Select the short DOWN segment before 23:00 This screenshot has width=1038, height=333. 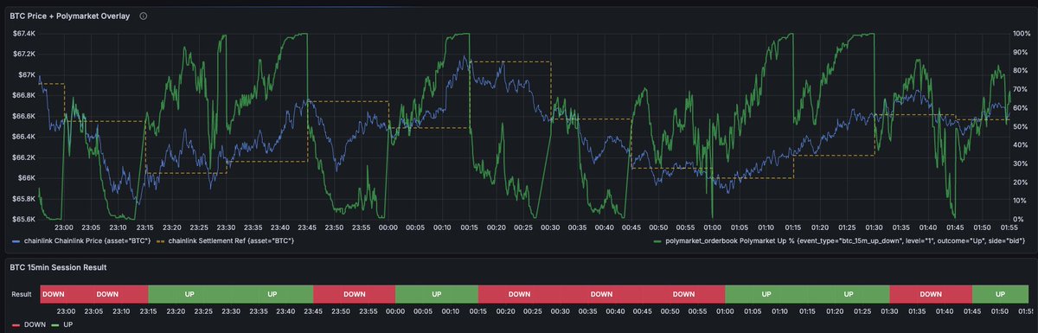click(x=53, y=295)
